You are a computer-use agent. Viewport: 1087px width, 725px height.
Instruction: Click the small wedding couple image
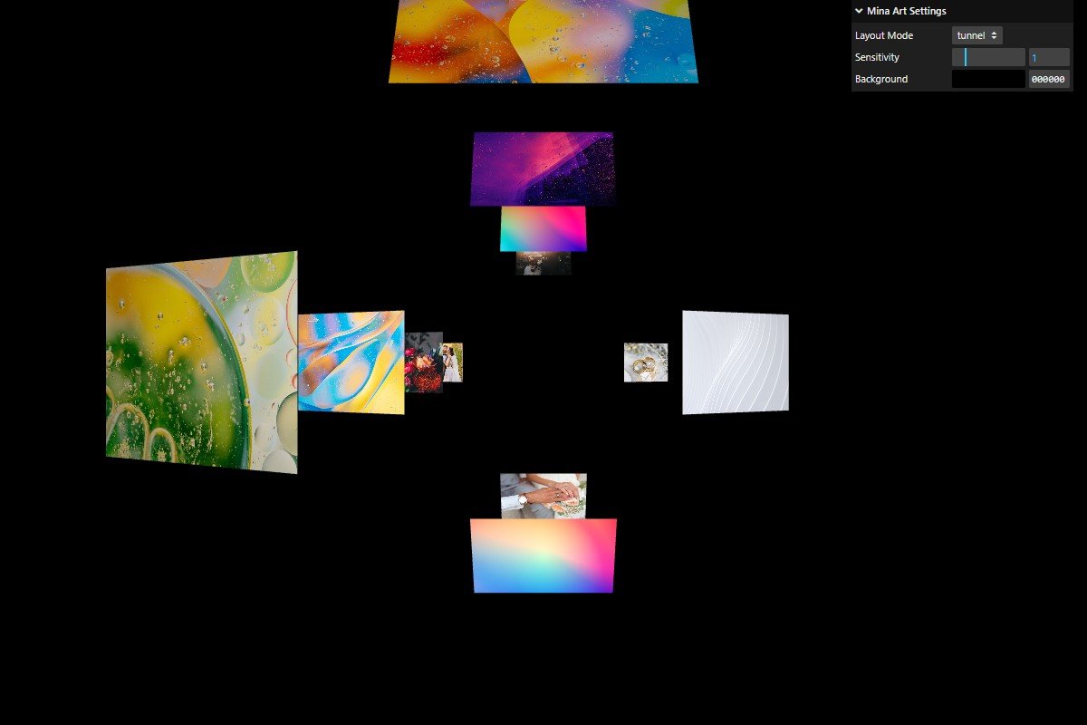(453, 362)
